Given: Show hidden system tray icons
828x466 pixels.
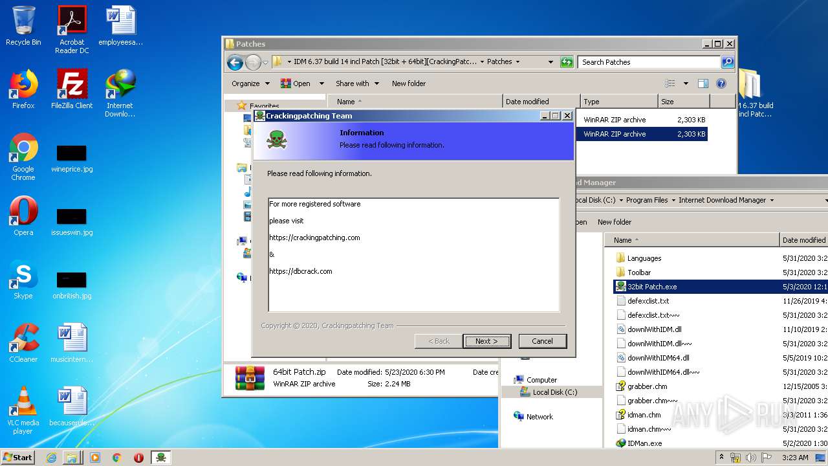Looking at the screenshot, I should (721, 458).
